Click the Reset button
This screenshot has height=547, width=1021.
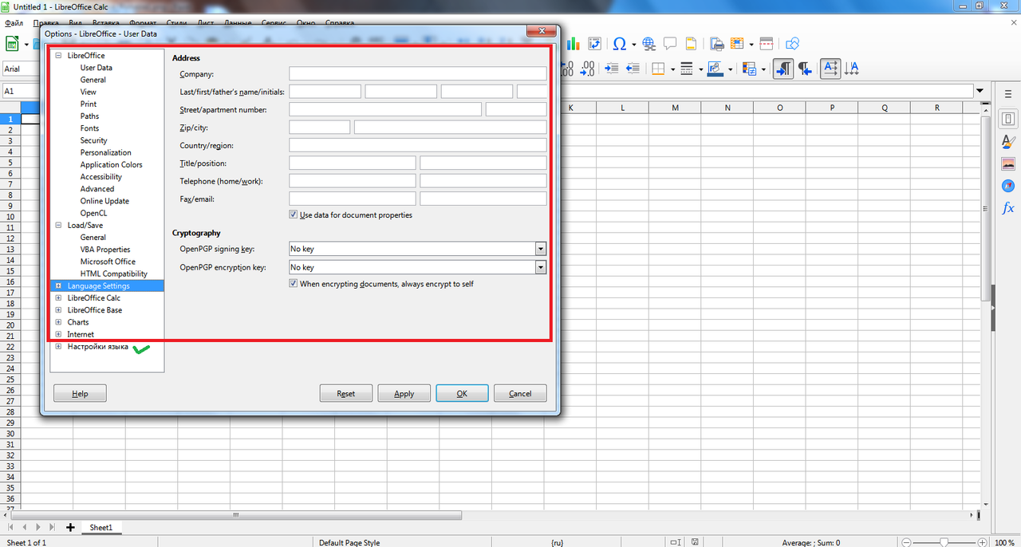(x=346, y=393)
